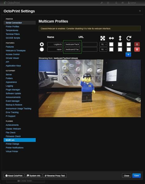Toggle flip vertical for razer
Screen dimensions: 145x184
[x=120, y=49]
